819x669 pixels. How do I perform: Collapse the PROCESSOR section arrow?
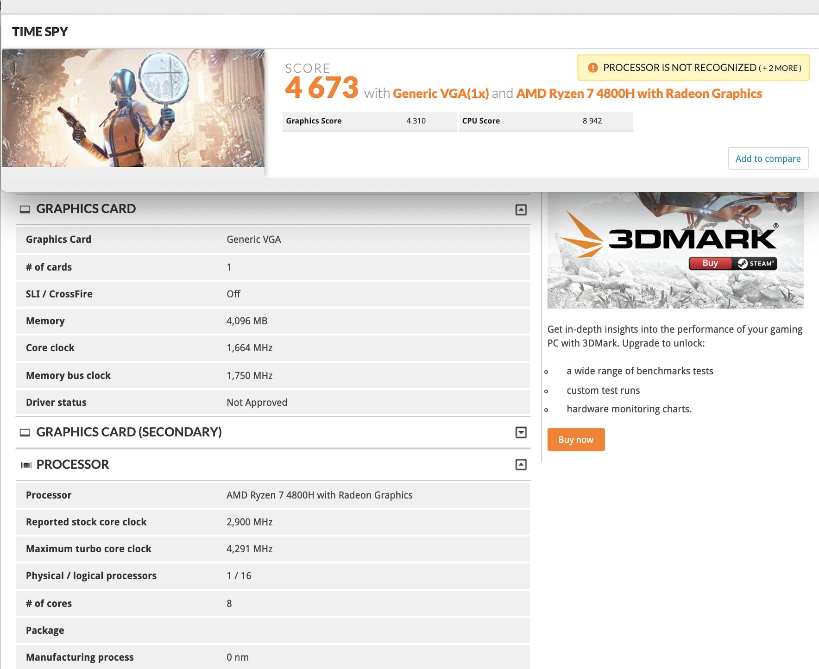(521, 464)
